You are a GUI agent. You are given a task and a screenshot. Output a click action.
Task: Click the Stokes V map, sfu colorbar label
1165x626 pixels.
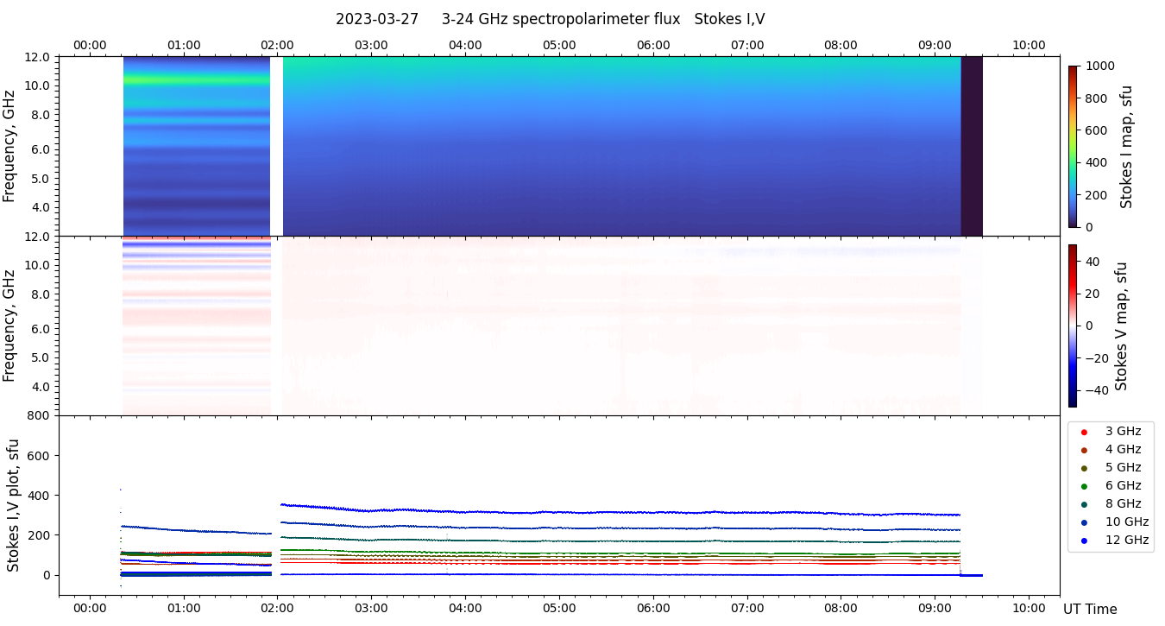1121,326
